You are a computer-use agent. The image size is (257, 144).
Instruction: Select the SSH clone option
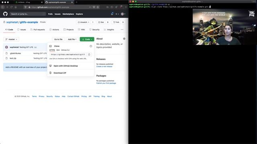58,50
